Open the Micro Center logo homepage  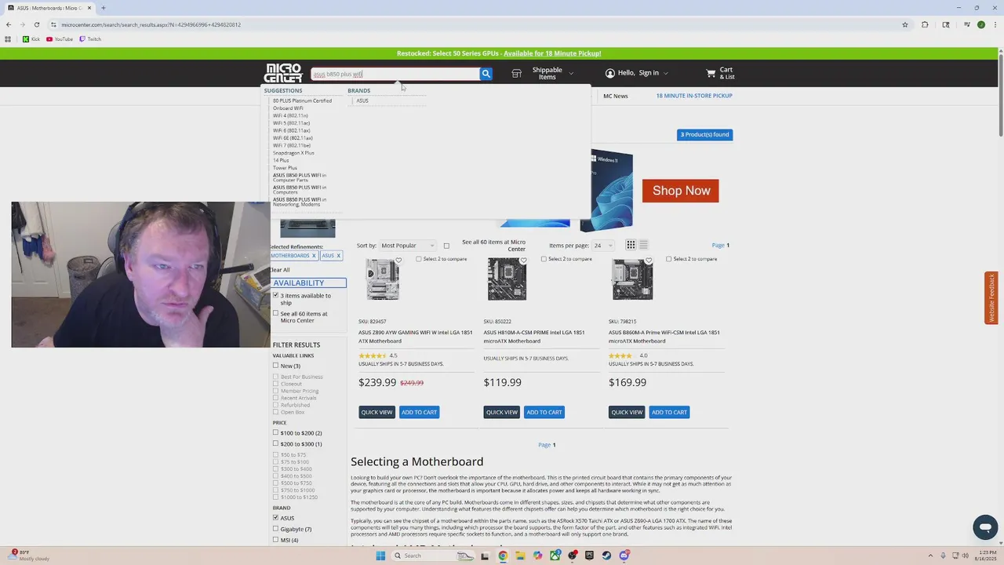[283, 73]
